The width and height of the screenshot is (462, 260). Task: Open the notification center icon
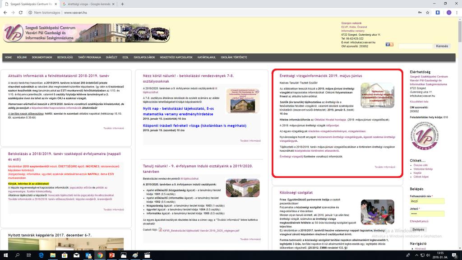[x=455, y=255]
